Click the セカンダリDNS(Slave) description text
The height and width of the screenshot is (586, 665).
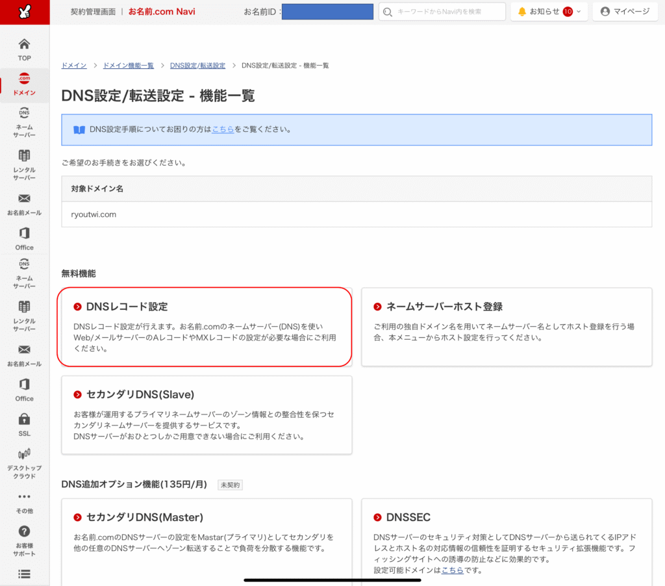pyautogui.click(x=204, y=426)
